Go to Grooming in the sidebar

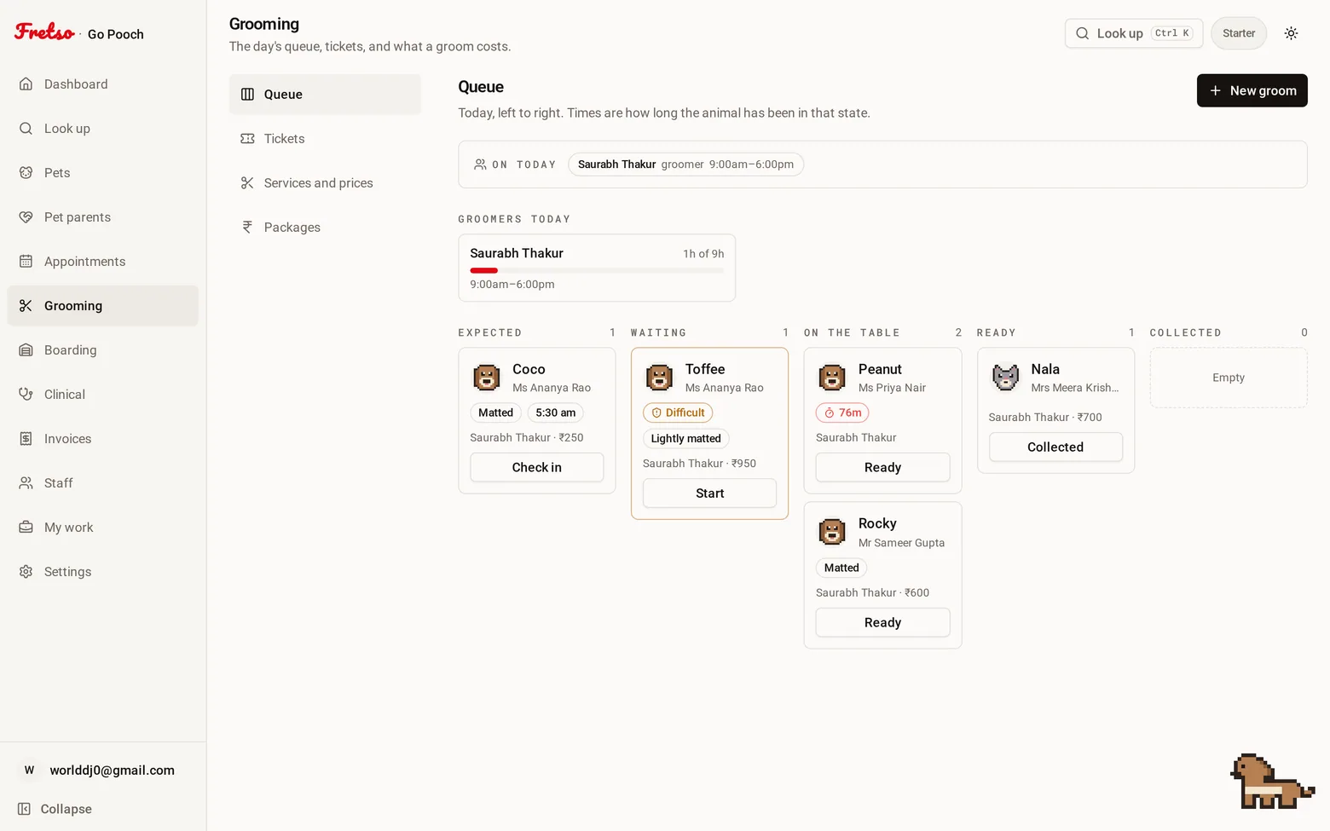(x=103, y=305)
